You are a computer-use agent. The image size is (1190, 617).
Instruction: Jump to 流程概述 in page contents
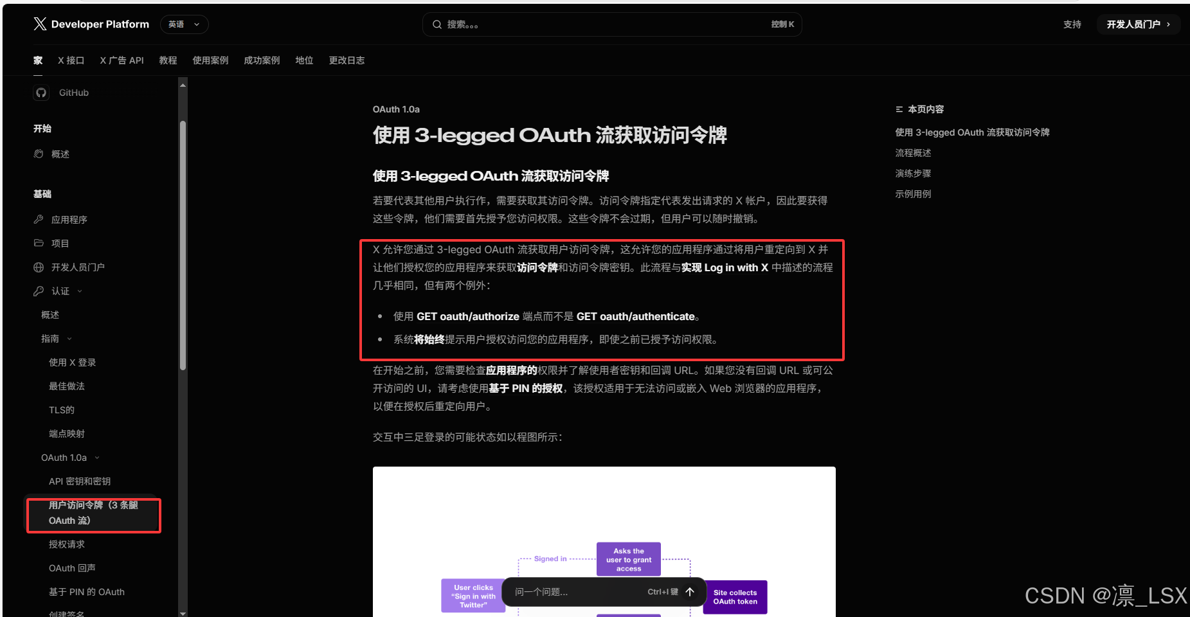pos(913,153)
